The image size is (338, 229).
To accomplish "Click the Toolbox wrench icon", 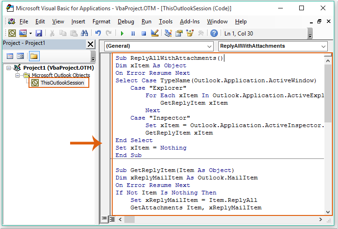I will coord(201,33).
